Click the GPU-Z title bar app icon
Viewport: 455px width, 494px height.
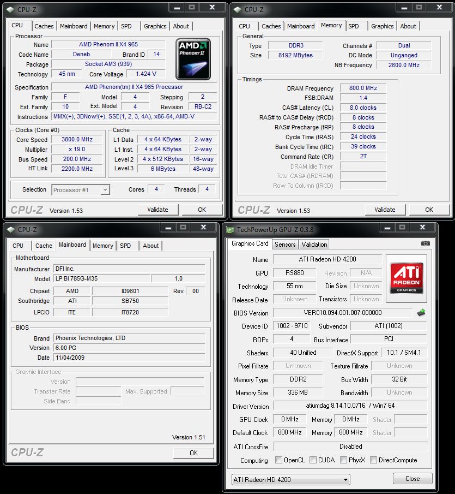point(230,230)
